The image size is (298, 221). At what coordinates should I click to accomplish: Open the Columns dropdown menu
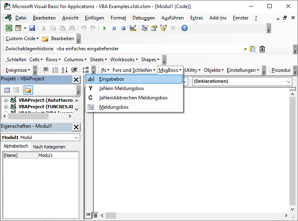[75, 60]
